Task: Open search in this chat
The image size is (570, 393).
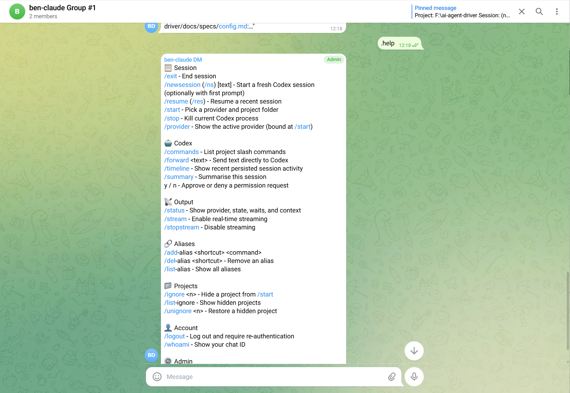Action: 539,12
